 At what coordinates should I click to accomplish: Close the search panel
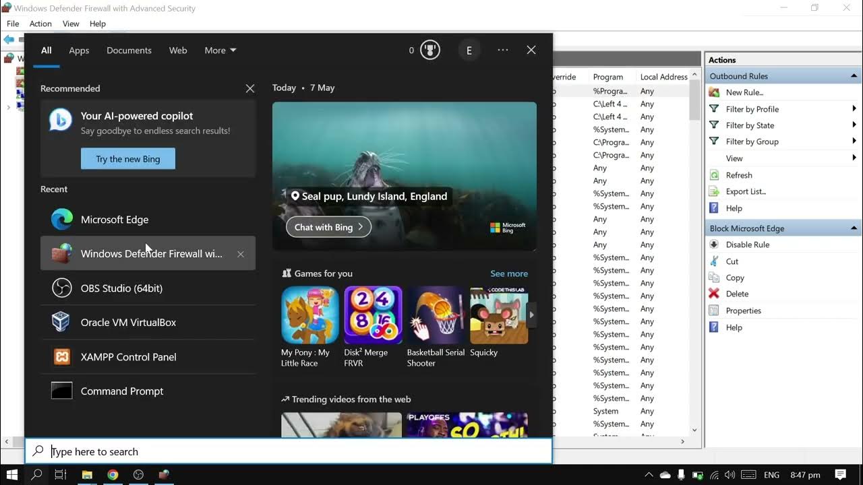tap(531, 50)
